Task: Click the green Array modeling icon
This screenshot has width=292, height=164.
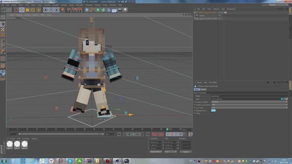Action: [x=104, y=10]
